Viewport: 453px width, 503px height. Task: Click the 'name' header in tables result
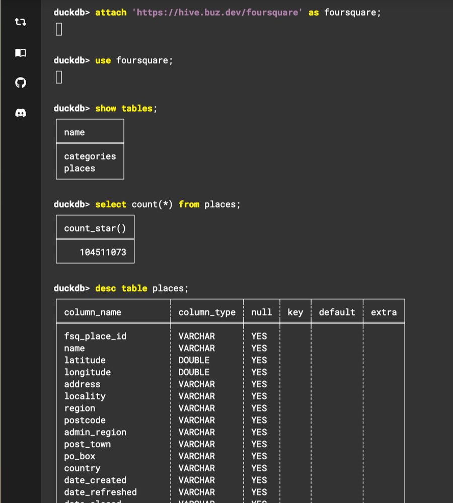tap(74, 132)
